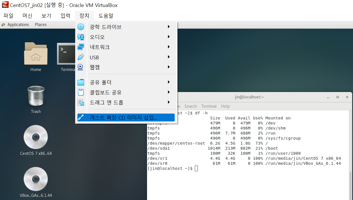Open the CentOS 7 x86_64 disc icon

tap(36, 137)
